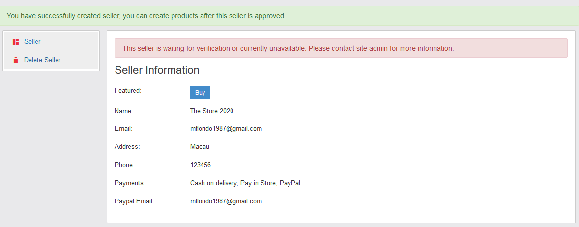The image size is (579, 227).
Task: Click the Featured field label
Action: click(128, 91)
